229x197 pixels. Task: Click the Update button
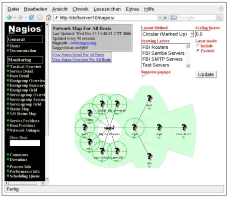coord(206,74)
